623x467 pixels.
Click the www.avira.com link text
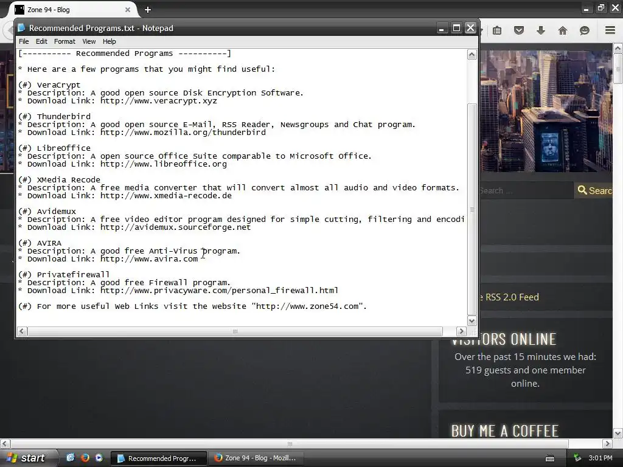click(x=149, y=258)
